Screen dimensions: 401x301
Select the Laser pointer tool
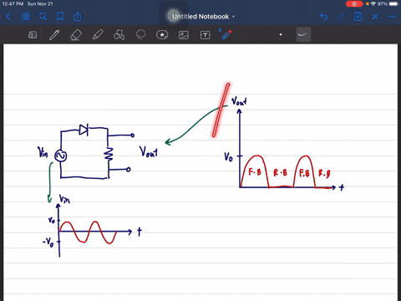pos(226,34)
